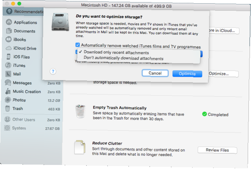Screen dimensions: 251x169
Task: Select iCloud Drive label in sidebar
Action: pyautogui.click(x=25, y=48)
